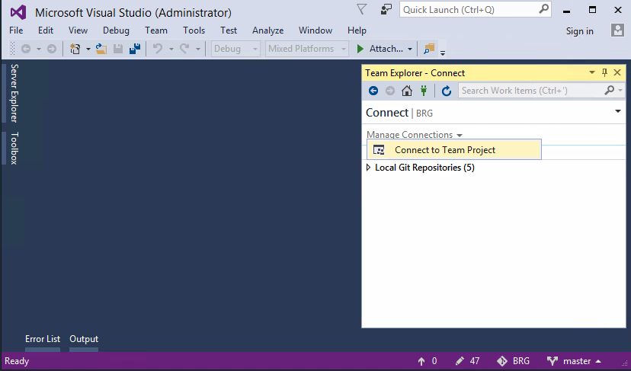Open the New Project dropdown arrow

point(88,49)
